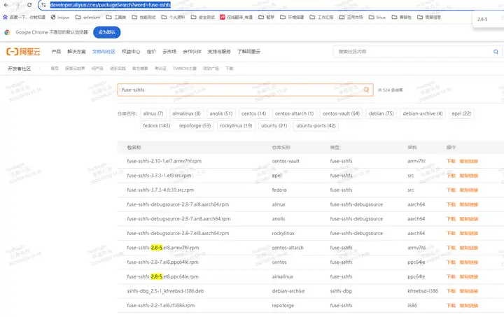Screen dimensions: 504x317
Task: Open the 了解阿里云 menu
Action: (248, 51)
